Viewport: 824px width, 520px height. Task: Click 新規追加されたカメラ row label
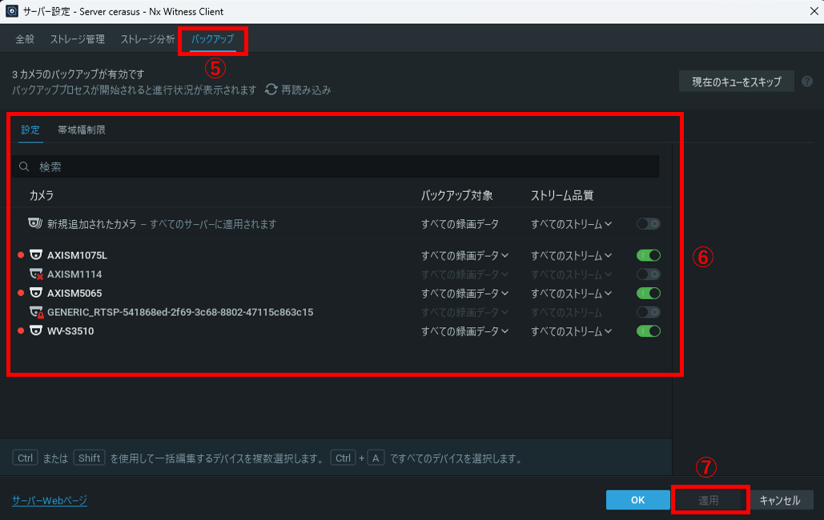tap(91, 224)
